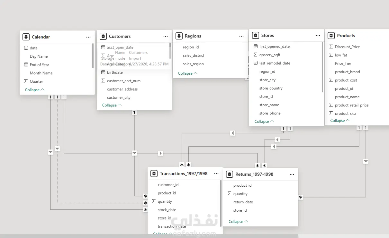The height and width of the screenshot is (238, 389).
Task: Open the Calendar table more options menu
Action: [88, 37]
